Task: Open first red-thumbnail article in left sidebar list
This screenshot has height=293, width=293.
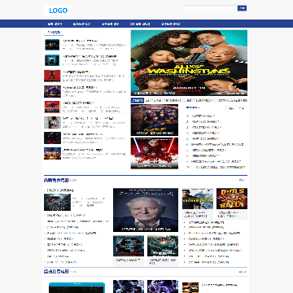Action: click(x=52, y=76)
